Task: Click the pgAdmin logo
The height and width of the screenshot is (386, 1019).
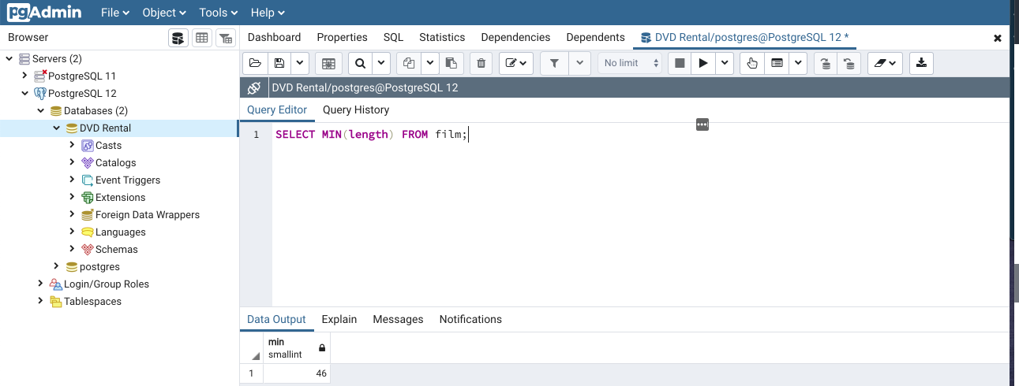Action: point(44,13)
